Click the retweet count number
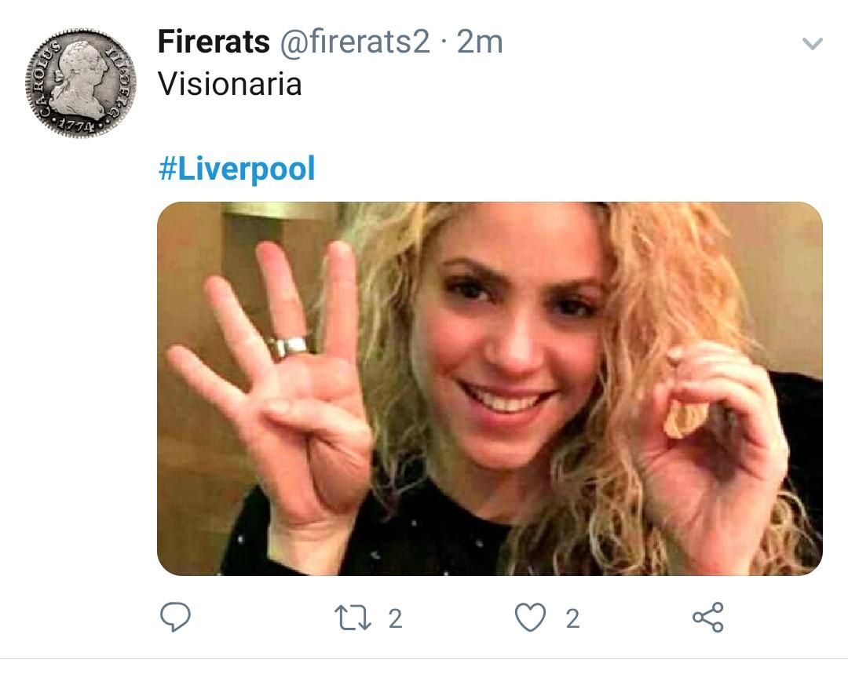 (x=395, y=619)
